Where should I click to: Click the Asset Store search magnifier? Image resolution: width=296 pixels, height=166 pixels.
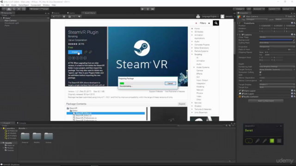click(216, 23)
